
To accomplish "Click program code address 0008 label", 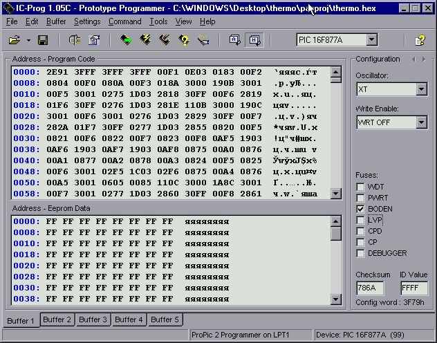I will [x=27, y=83].
